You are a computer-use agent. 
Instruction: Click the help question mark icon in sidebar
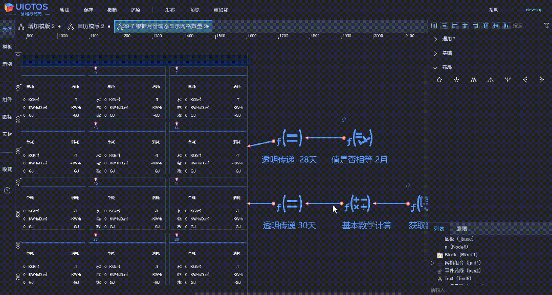(7, 190)
